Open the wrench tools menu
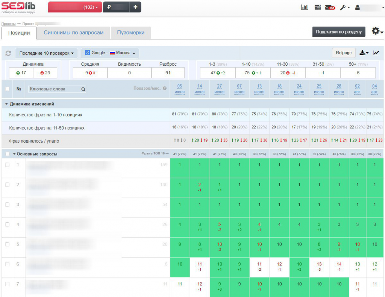This screenshot has width=385, height=297. (345, 8)
